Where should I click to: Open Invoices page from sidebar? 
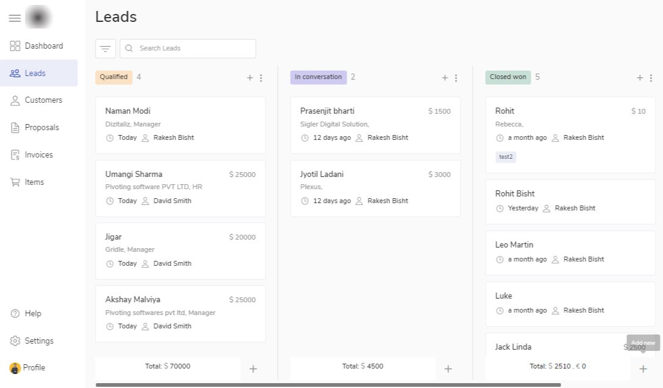point(38,155)
